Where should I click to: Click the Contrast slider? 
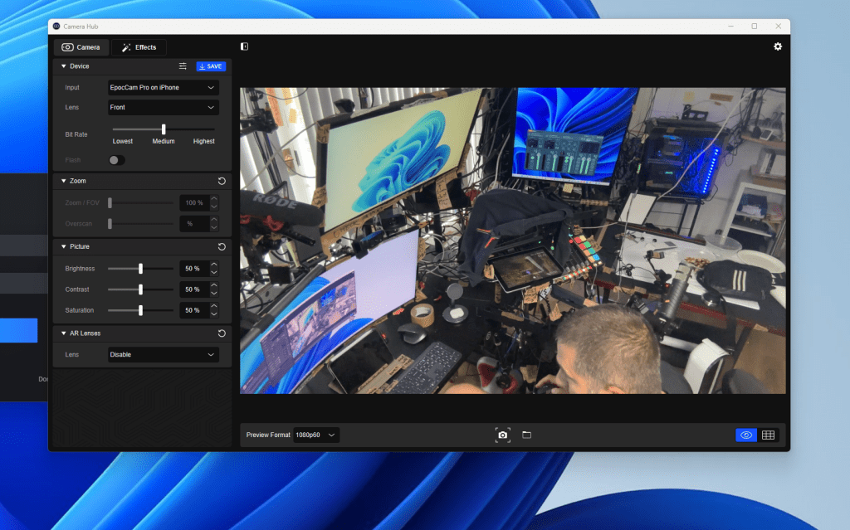point(141,289)
